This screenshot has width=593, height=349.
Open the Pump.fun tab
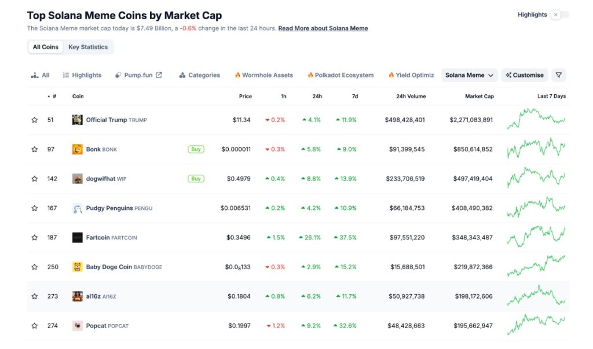click(138, 75)
